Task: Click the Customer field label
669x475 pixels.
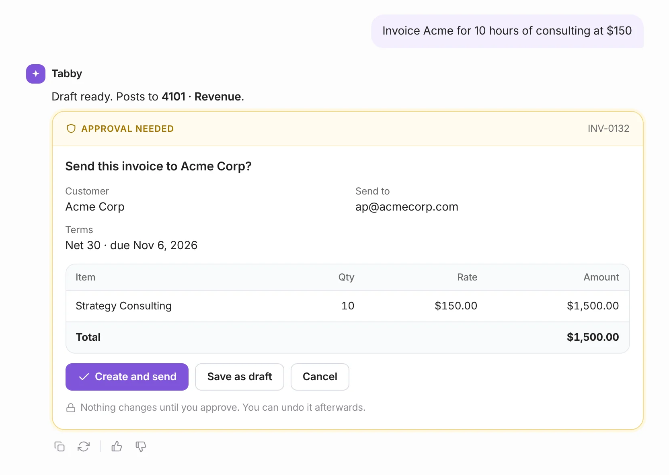Action: 87,191
